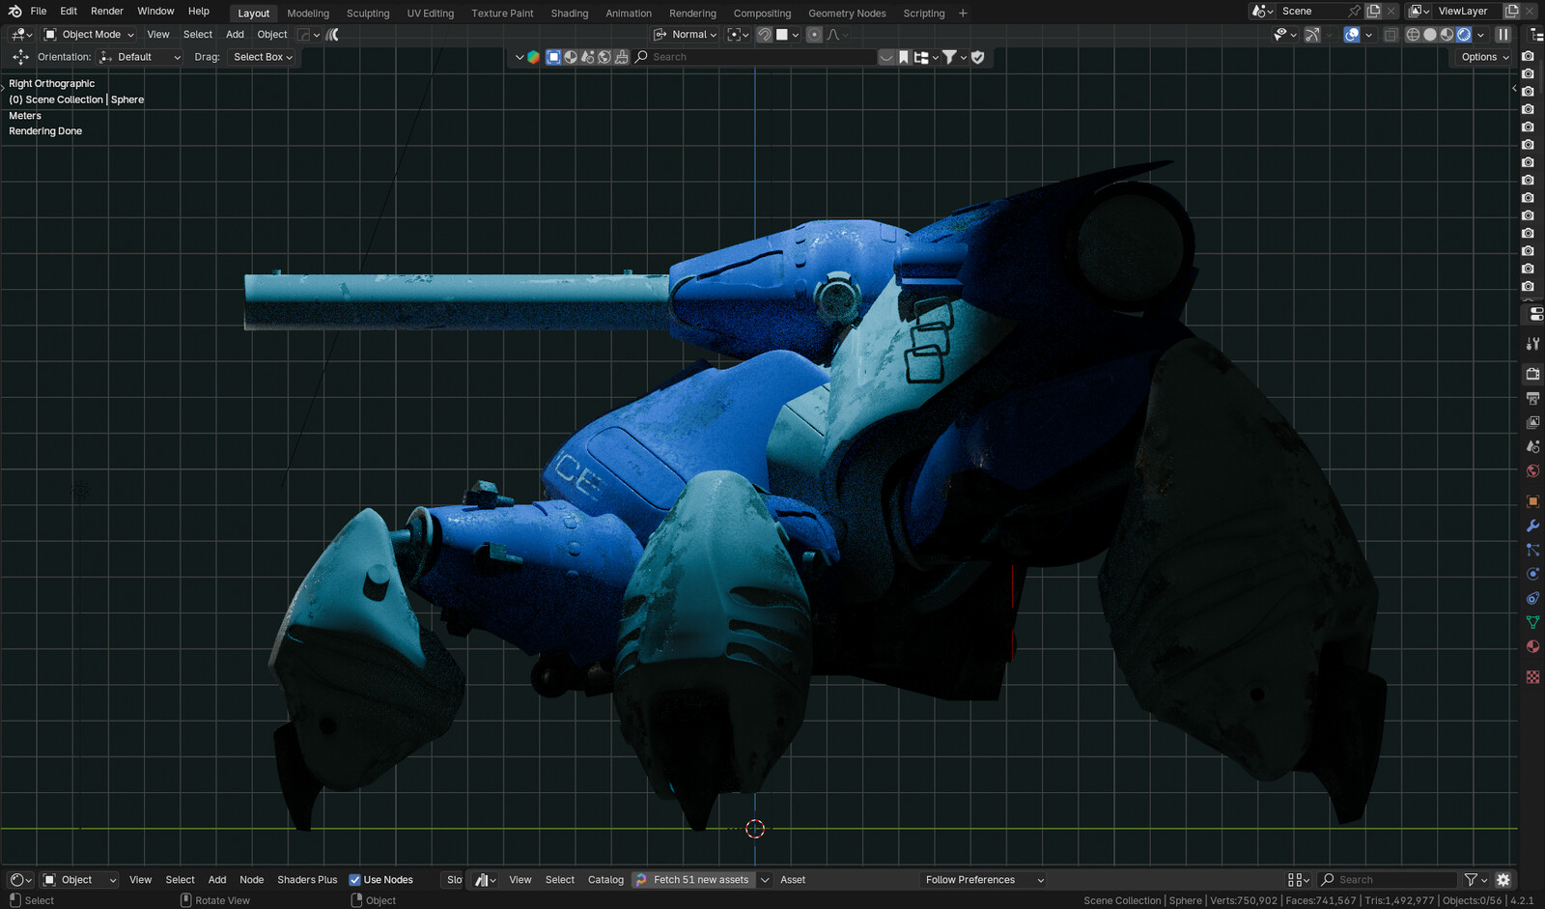Screen dimensions: 1545x909
Task: Open the Tool properties tab
Action: click(1532, 343)
